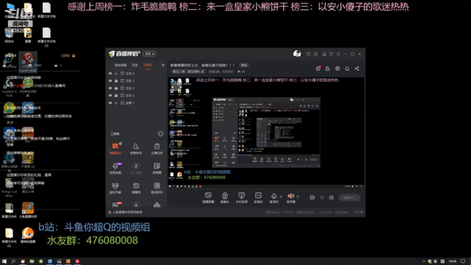The image size is (471, 265).
Task: Expand the microphone options arrow
Action: coord(281,197)
